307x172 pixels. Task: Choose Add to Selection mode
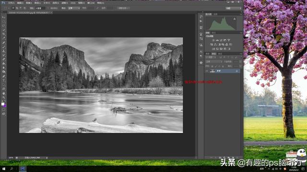[x=17, y=8]
